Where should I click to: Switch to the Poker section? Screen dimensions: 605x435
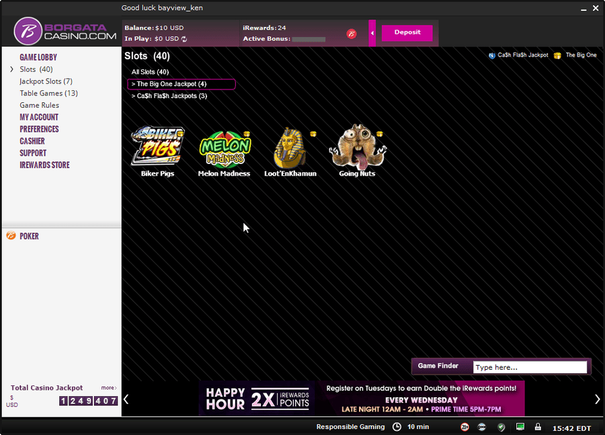click(x=30, y=236)
